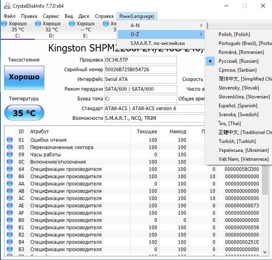The height and width of the screenshot is (260, 272).
Task: Click the Хорошо health status button
Action: click(x=24, y=78)
